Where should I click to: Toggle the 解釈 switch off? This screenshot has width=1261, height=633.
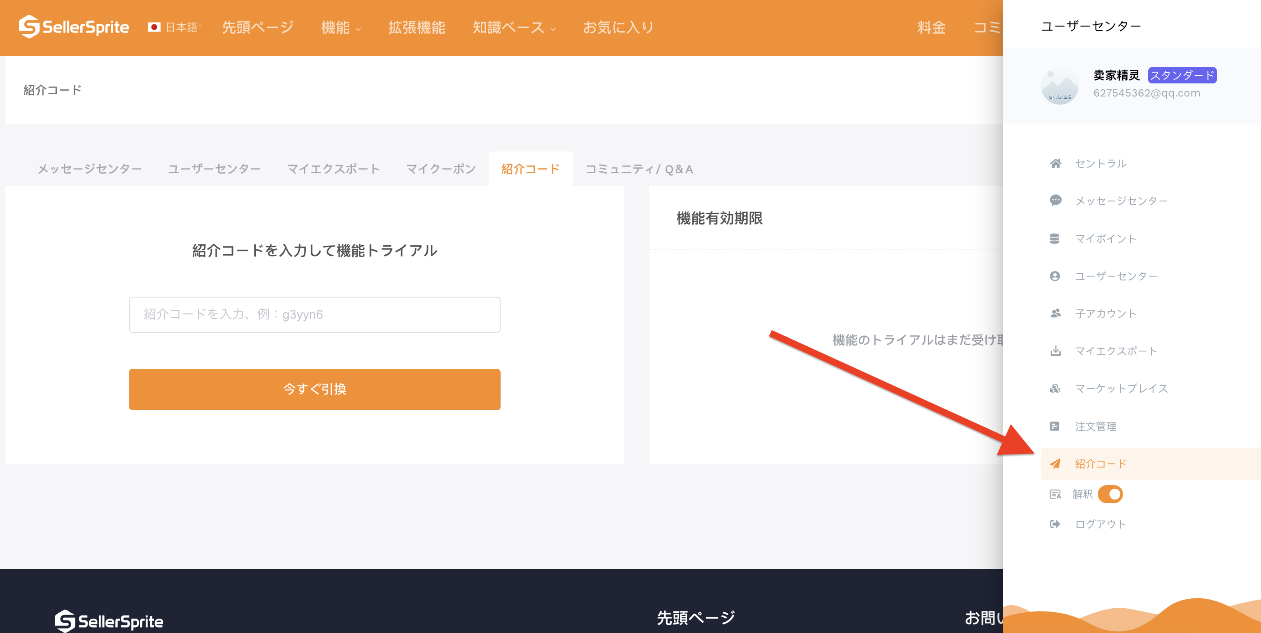pyautogui.click(x=1110, y=494)
